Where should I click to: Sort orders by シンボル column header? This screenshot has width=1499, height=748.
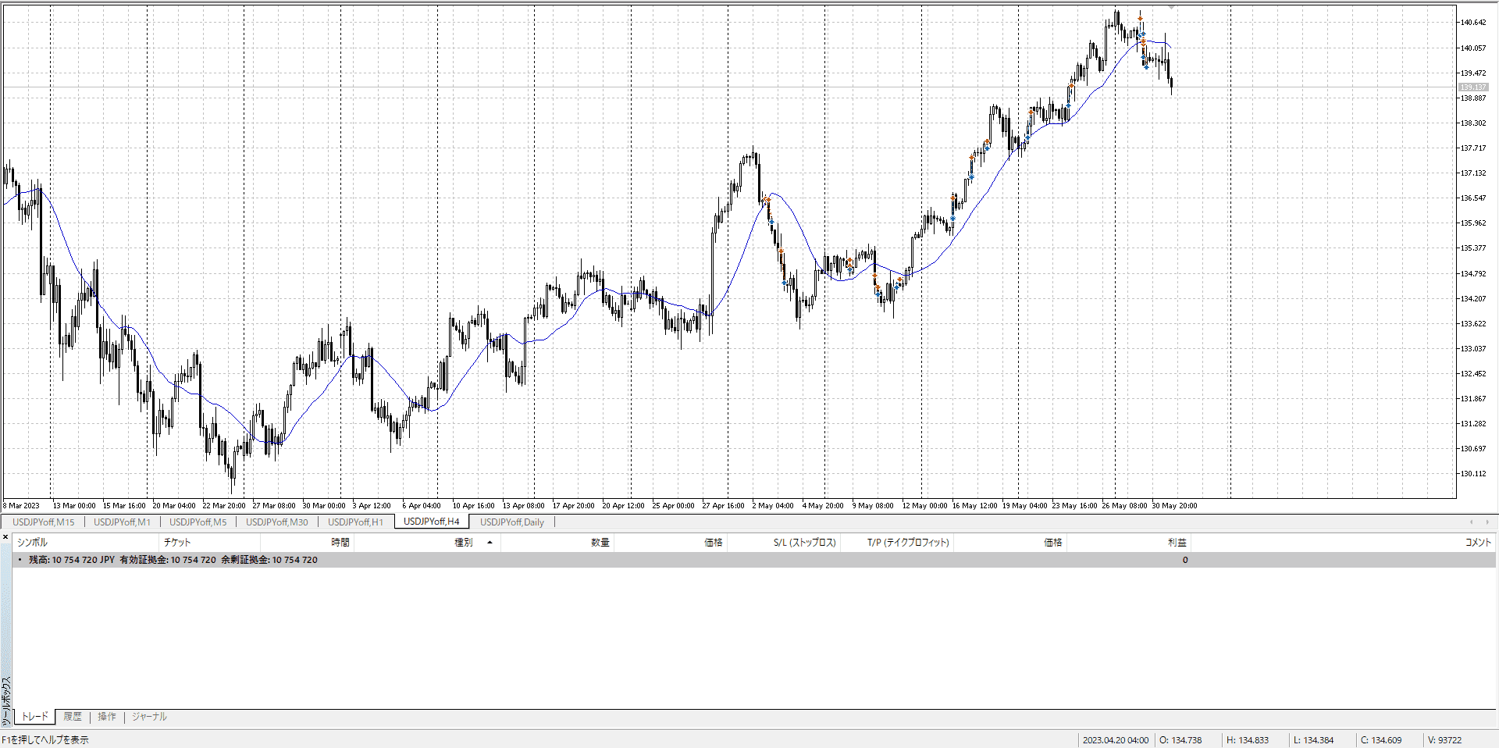(x=33, y=542)
